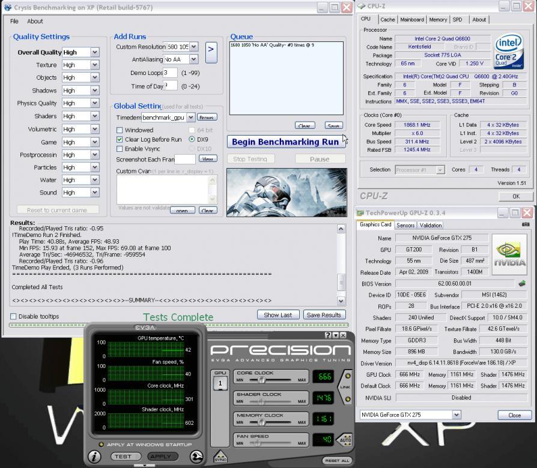Screen dimensions: 537x468
Task: Open Overall Quality dropdown
Action: coord(95,52)
